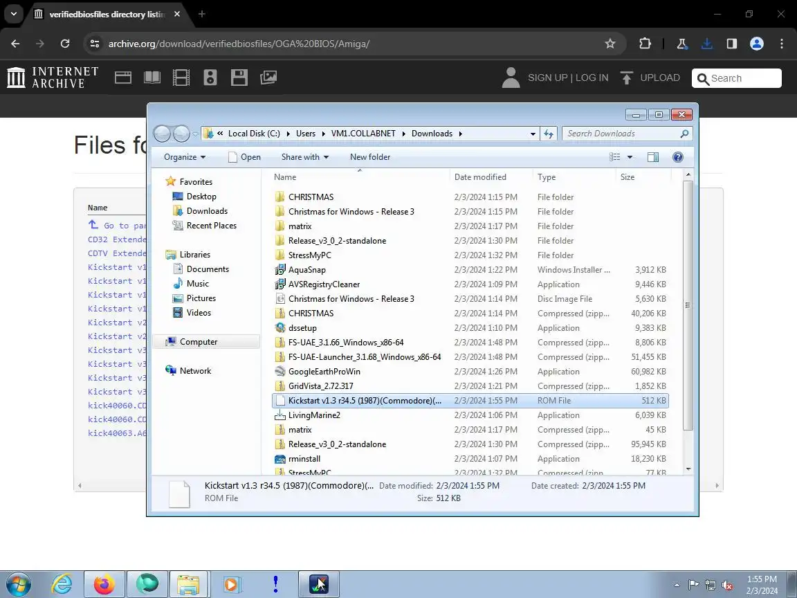This screenshot has width=797, height=598.
Task: Toggle the Explorer preview pane icon
Action: pyautogui.click(x=653, y=157)
